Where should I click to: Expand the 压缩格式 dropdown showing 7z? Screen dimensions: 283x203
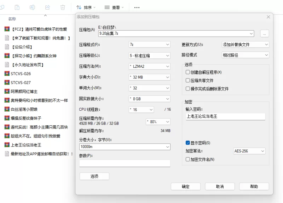[x=149, y=44]
